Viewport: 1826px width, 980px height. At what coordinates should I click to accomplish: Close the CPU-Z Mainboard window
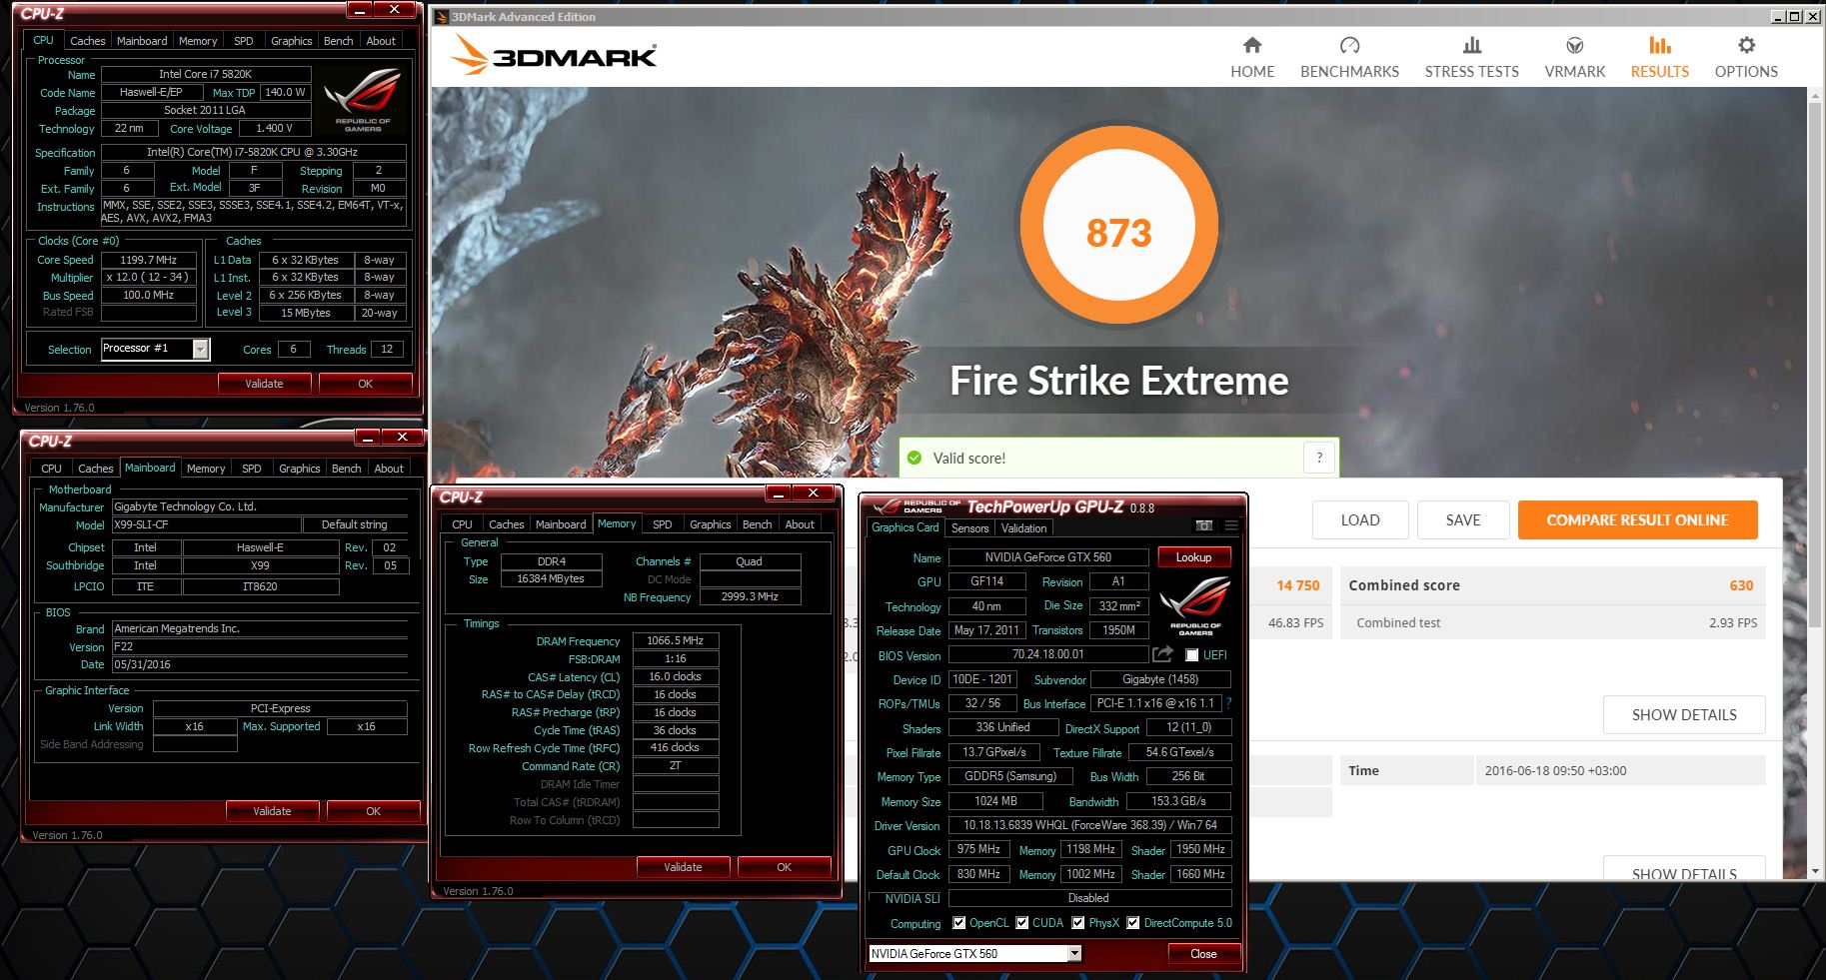click(x=402, y=438)
